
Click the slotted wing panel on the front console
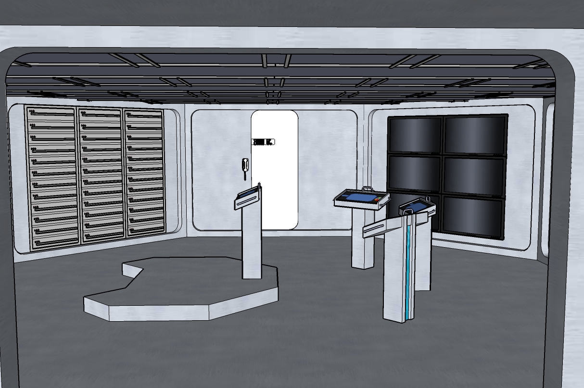click(380, 229)
